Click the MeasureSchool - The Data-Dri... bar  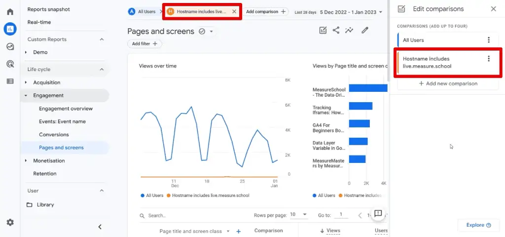tap(368, 88)
